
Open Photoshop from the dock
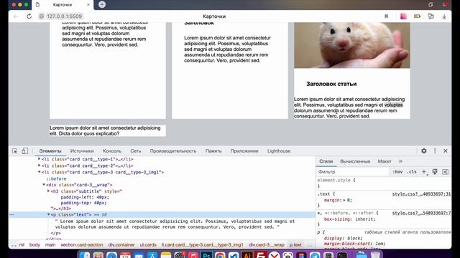[206, 255]
